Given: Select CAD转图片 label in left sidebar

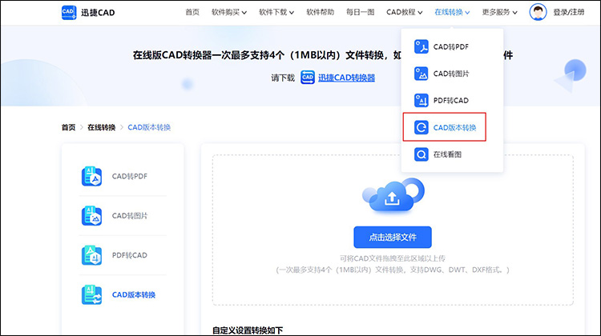Looking at the screenshot, I should (x=130, y=216).
